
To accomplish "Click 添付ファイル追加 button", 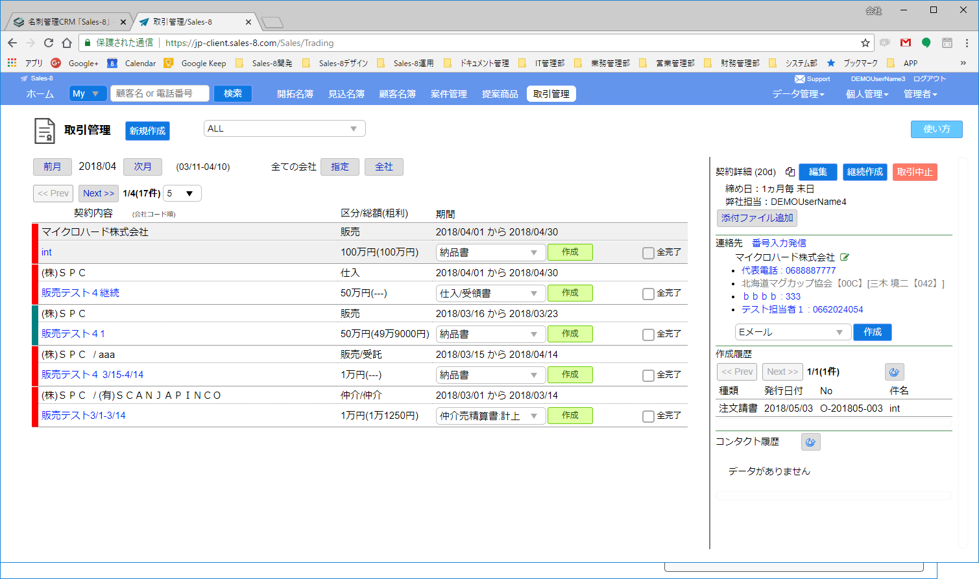I will [757, 218].
